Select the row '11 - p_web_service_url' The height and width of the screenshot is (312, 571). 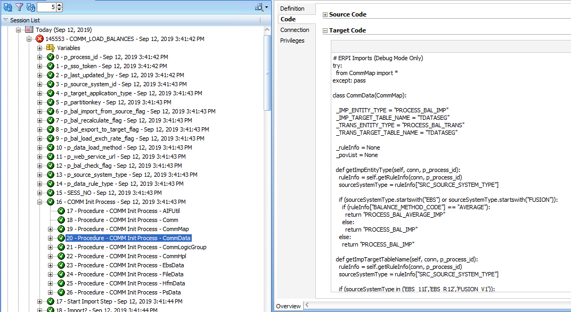tap(120, 157)
